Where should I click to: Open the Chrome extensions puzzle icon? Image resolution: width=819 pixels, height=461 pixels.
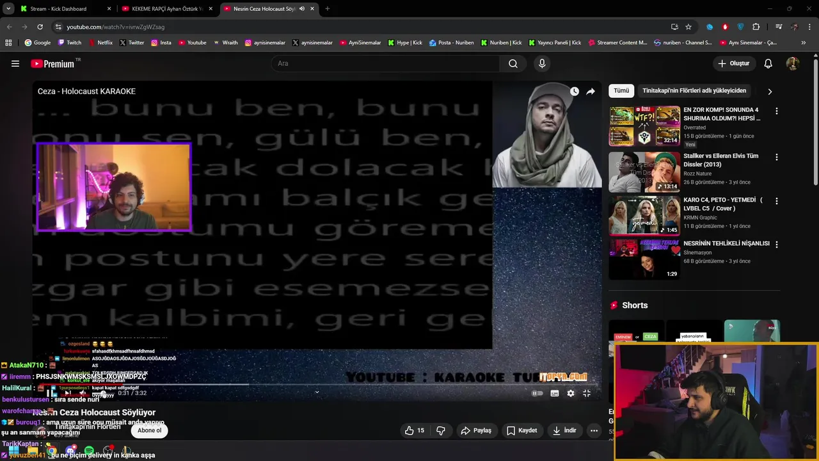coord(756,27)
